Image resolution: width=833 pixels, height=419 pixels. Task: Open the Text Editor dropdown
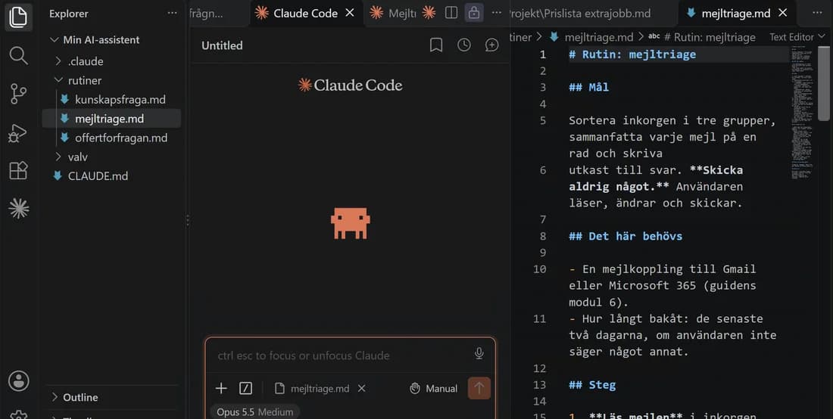point(797,36)
